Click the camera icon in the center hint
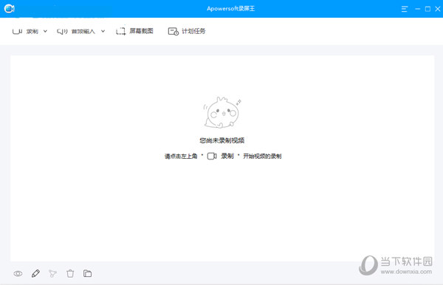The image size is (443, 285). point(212,156)
